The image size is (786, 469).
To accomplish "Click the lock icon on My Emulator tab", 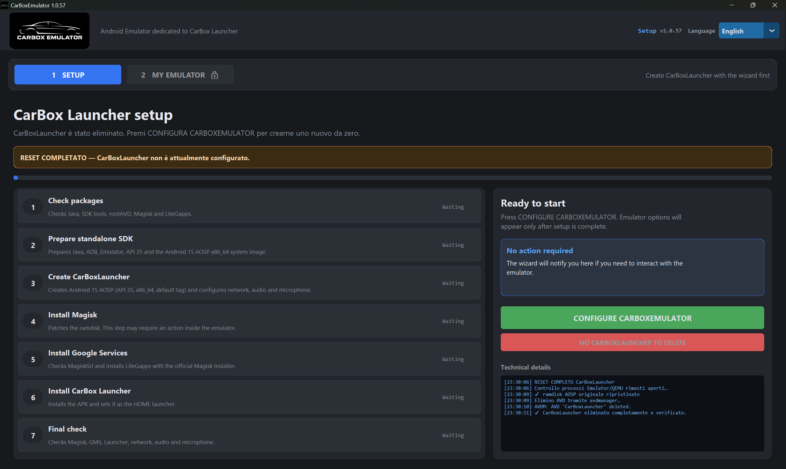I will point(215,75).
